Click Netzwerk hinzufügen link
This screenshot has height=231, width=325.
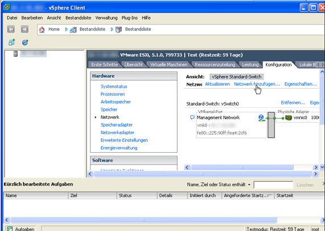coord(257,84)
